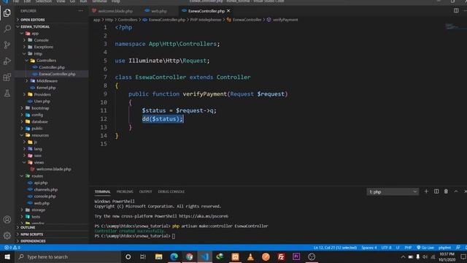467x263 pixels.
Task: Split the editor to the right
Action: [x=456, y=11]
